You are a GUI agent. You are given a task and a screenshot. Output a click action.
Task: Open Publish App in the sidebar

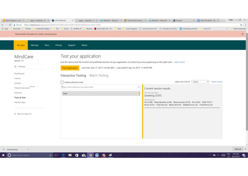(20, 102)
